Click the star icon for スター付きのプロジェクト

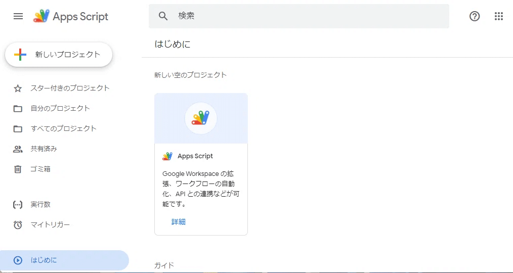pyautogui.click(x=18, y=88)
